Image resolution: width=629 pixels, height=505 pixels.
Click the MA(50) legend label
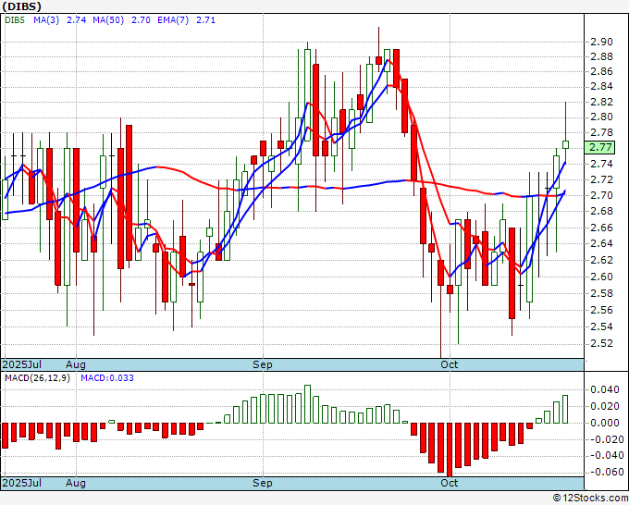(108, 20)
